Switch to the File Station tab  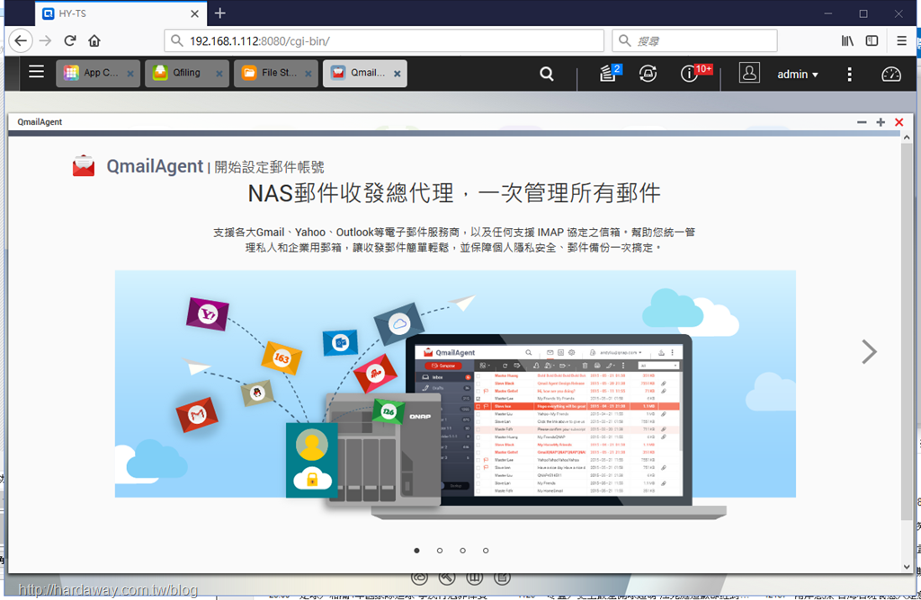click(275, 74)
